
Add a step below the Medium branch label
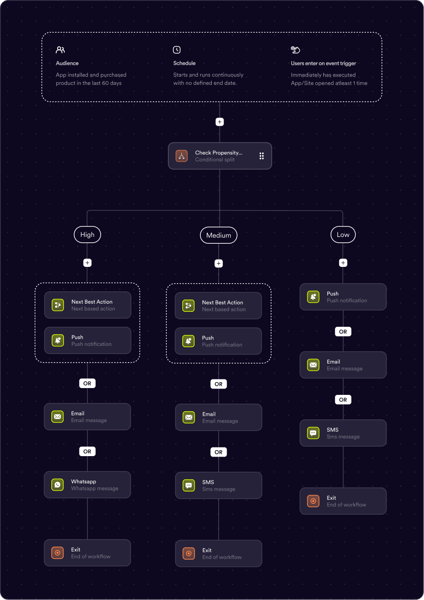pos(219,263)
